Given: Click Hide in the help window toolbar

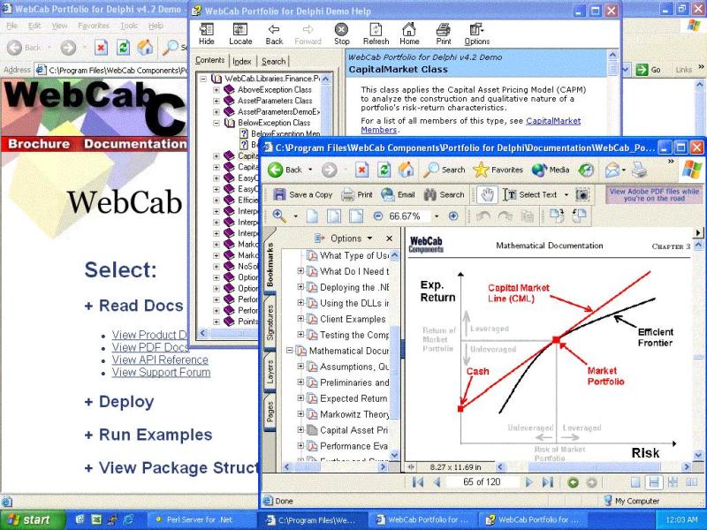Looking at the screenshot, I should click(207, 34).
